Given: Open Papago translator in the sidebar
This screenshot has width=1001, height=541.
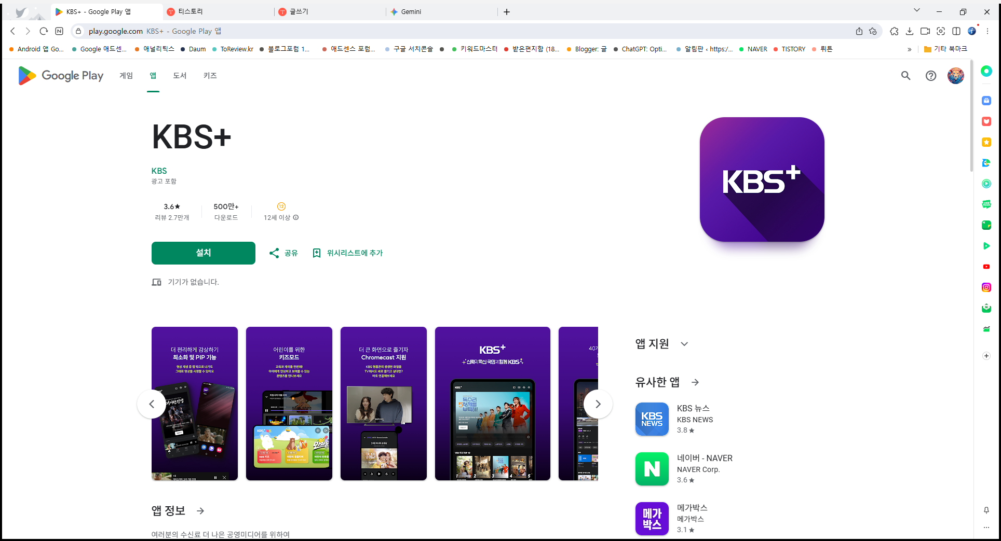Looking at the screenshot, I should (986, 163).
